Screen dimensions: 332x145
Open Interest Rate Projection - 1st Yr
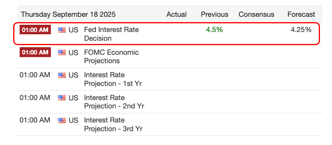click(x=113, y=79)
